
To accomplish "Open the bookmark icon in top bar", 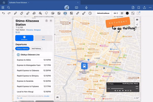I will point(139,7).
